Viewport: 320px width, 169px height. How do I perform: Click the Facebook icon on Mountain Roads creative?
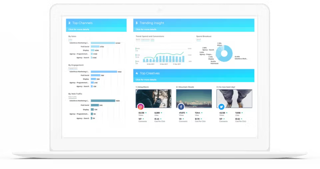click(x=181, y=106)
